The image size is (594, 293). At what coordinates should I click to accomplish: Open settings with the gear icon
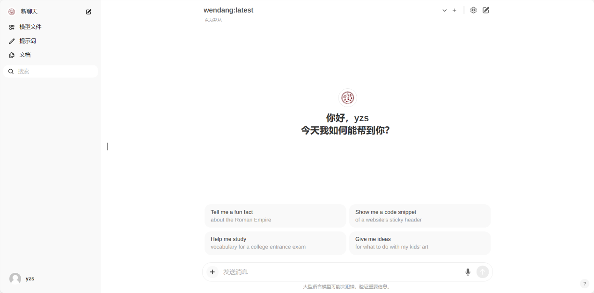(x=473, y=10)
